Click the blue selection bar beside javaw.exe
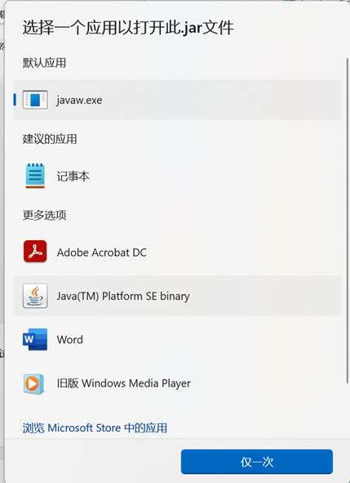The height and width of the screenshot is (483, 350). click(x=15, y=100)
